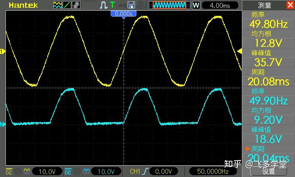Click the 50.0000Hz frequency counter readout

tap(213, 171)
